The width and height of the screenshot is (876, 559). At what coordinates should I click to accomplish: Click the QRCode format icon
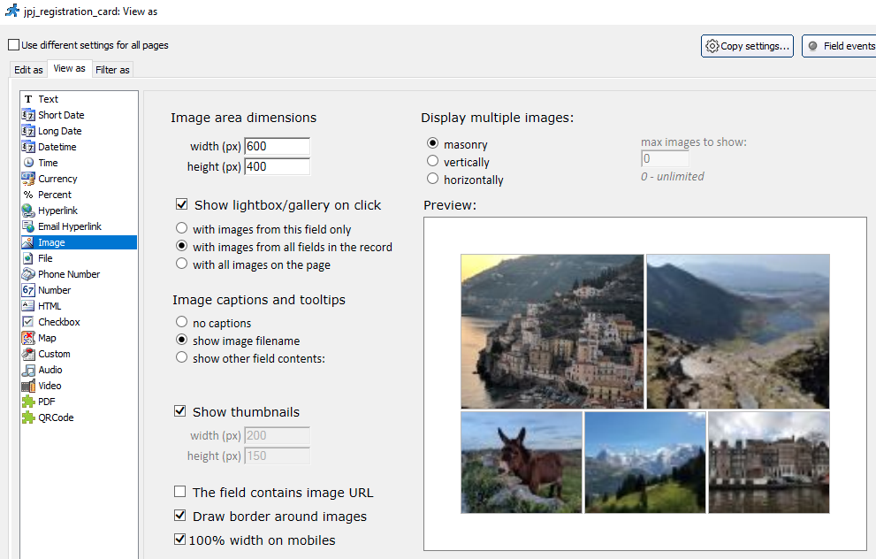(28, 417)
